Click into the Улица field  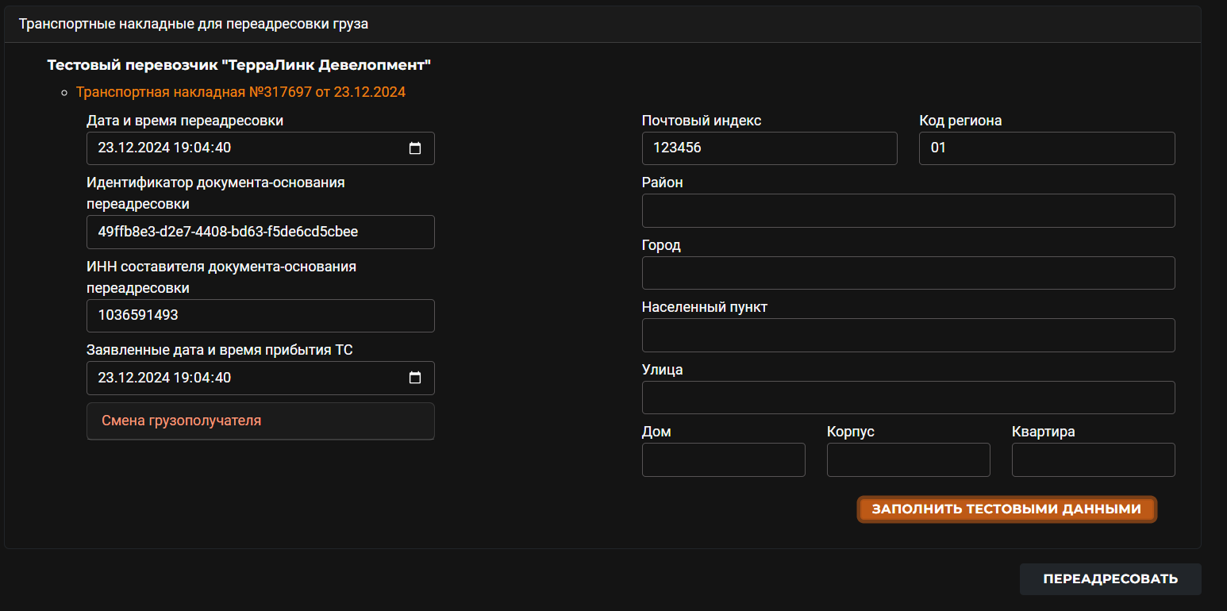[x=908, y=398]
